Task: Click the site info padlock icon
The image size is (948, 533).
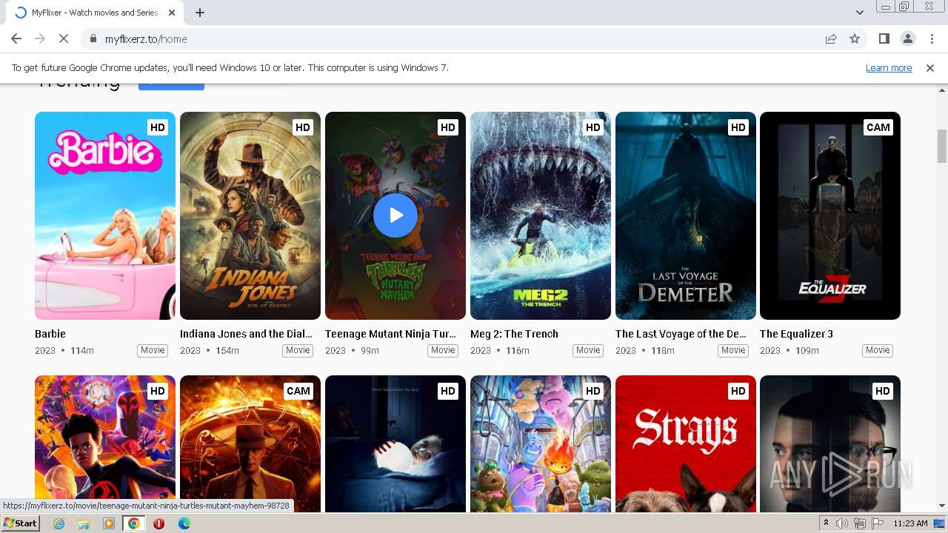Action: coord(93,38)
